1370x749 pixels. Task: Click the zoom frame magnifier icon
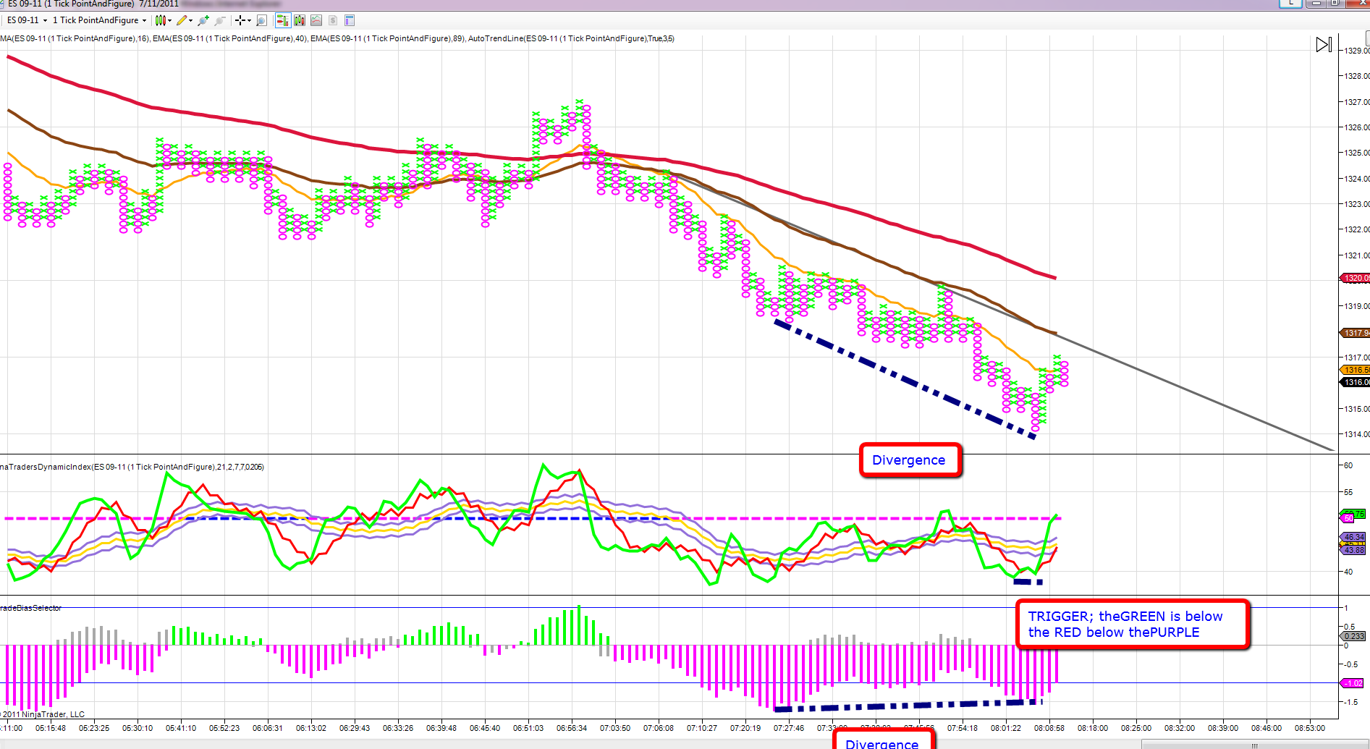(262, 20)
